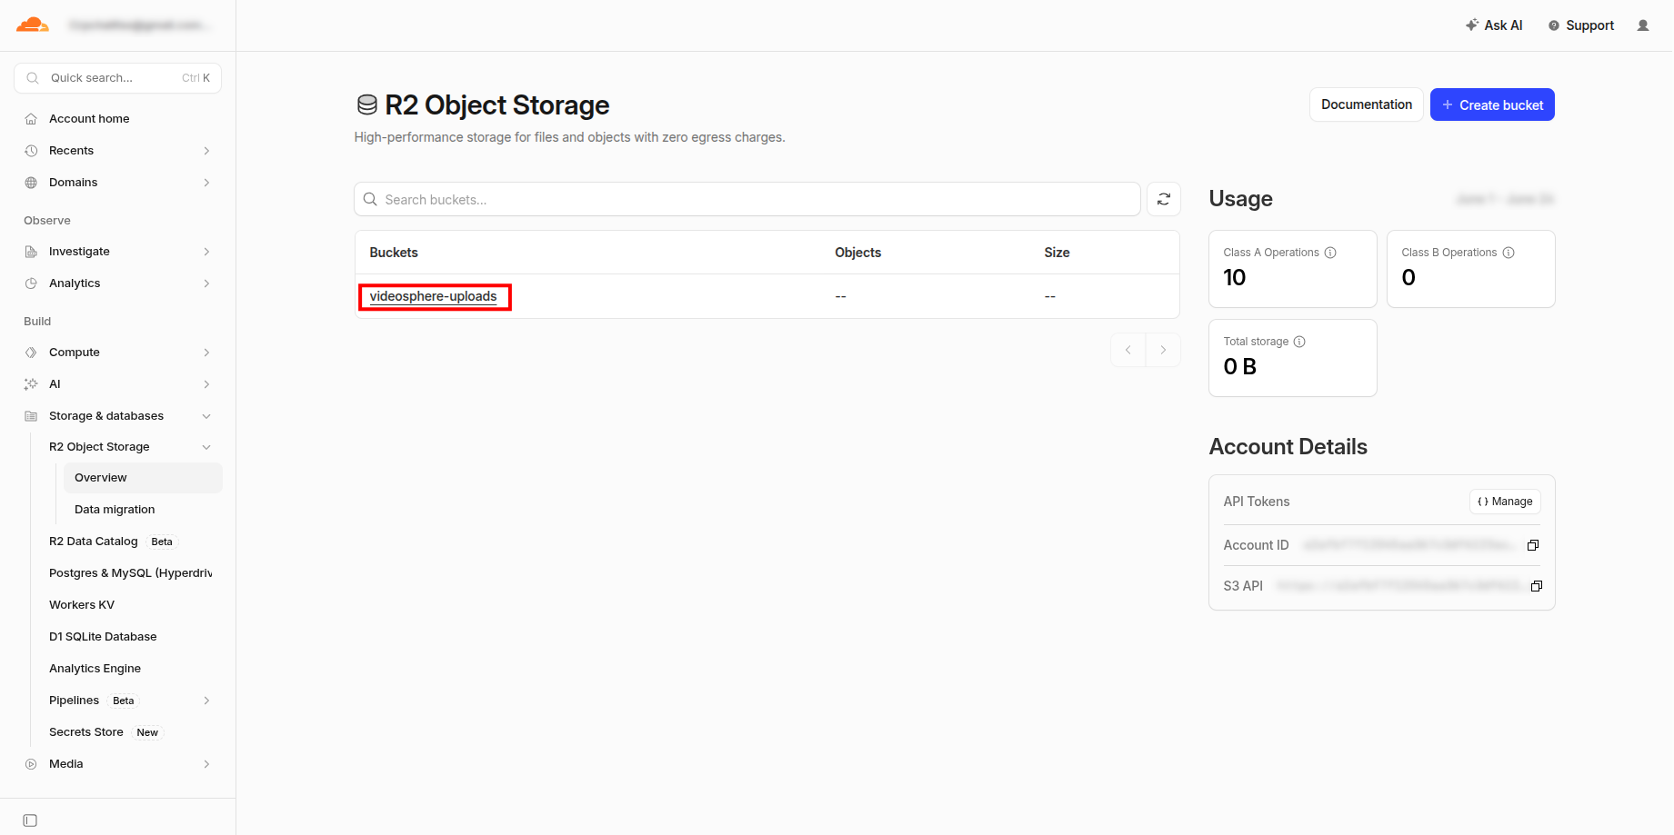The image size is (1674, 835).
Task: Open the user profile icon
Action: 1643,25
